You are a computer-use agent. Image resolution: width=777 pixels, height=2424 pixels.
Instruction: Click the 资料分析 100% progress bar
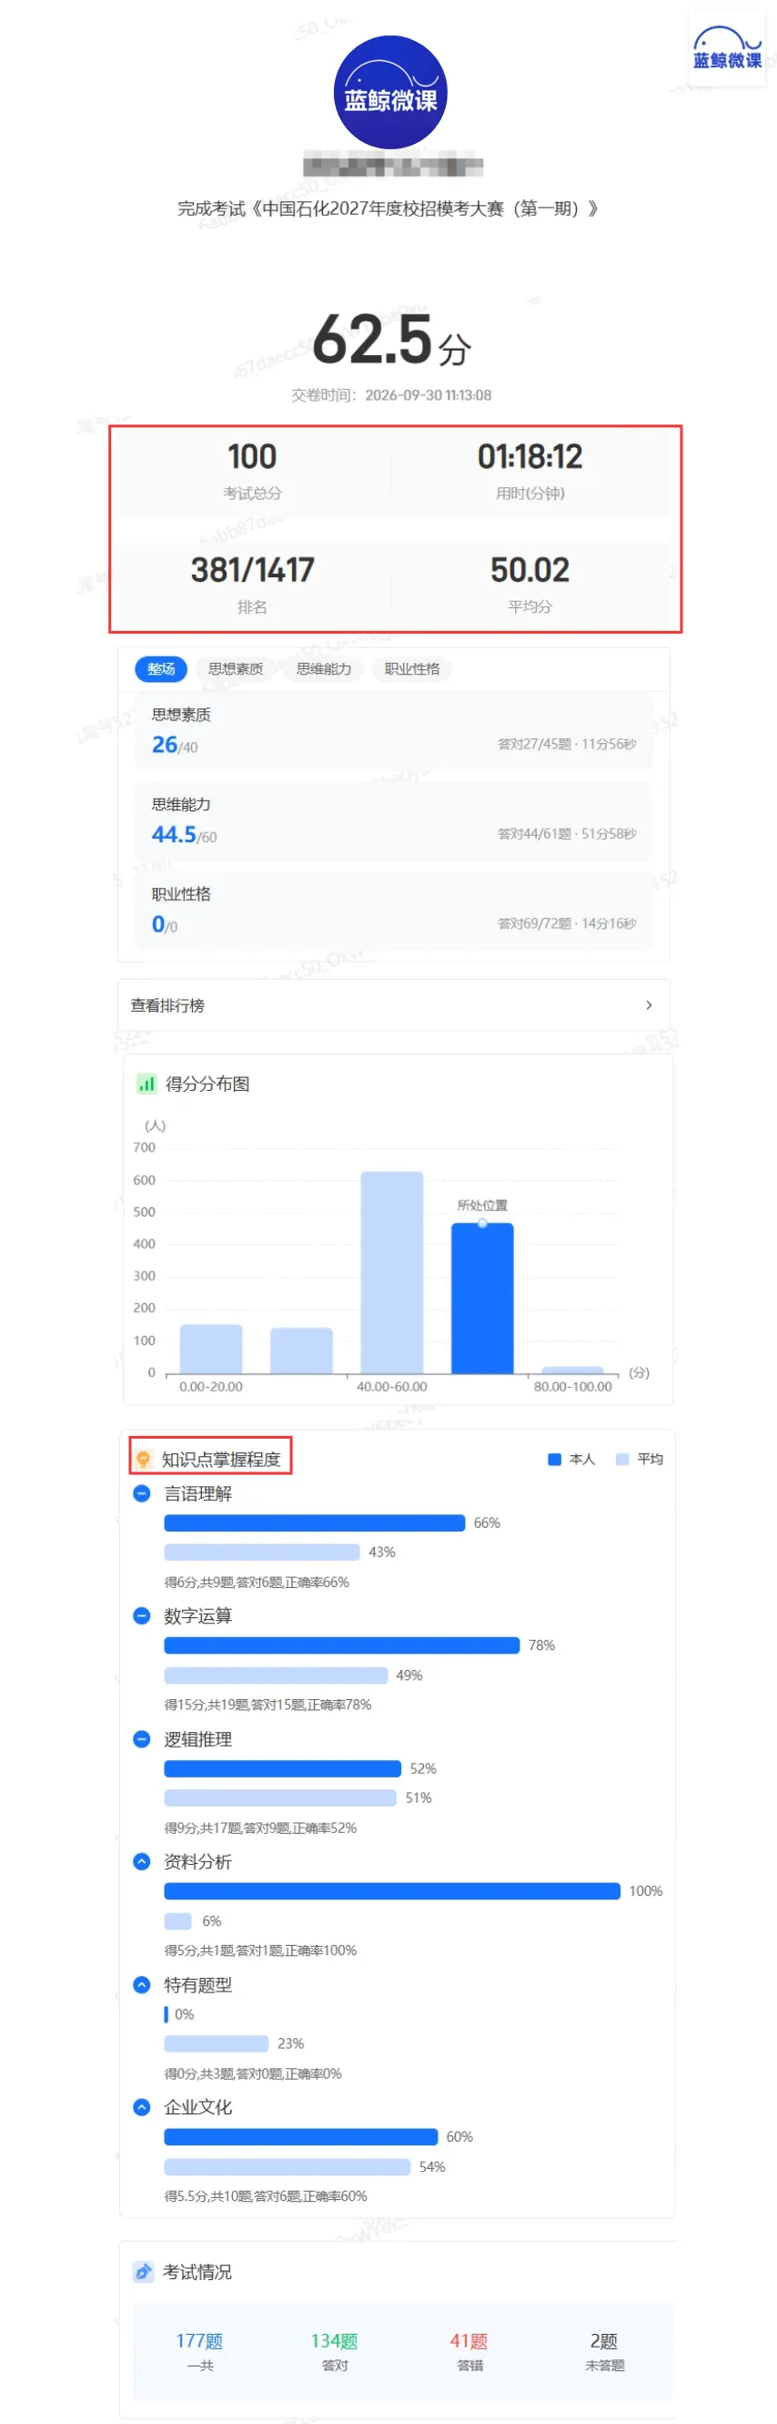tap(392, 1890)
